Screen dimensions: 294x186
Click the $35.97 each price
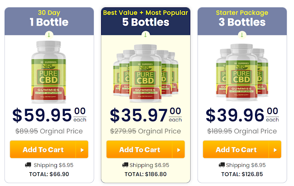(x=146, y=115)
